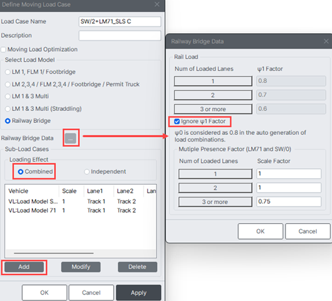332x301 pixels.
Task: Click the Add sub-load case button
Action: 24,267
